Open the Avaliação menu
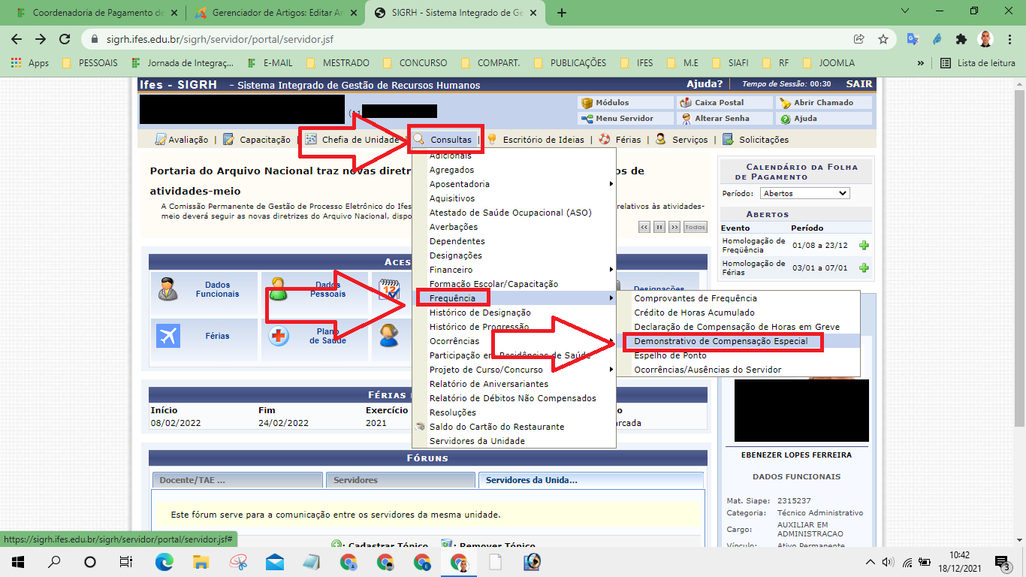This screenshot has height=577, width=1026. coord(181,140)
